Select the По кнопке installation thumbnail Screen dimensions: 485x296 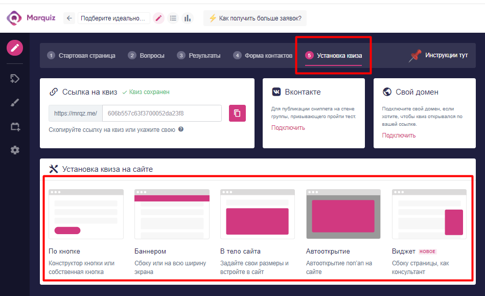point(86,214)
